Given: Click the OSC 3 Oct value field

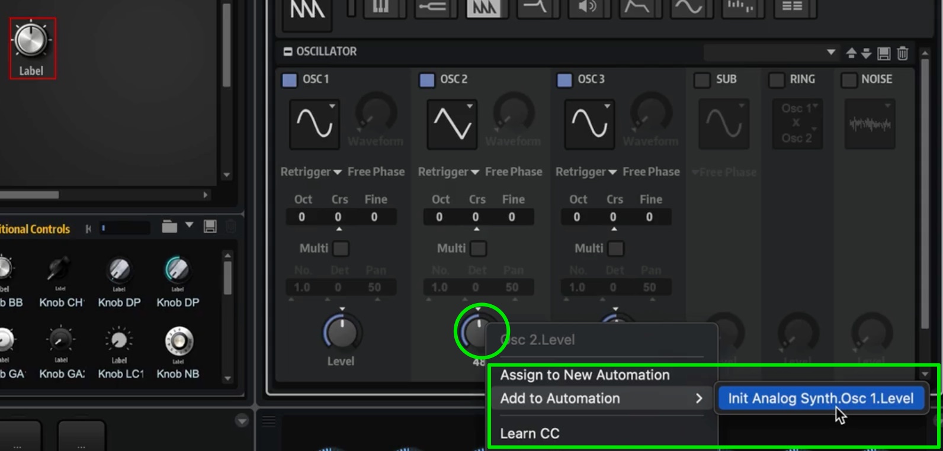Looking at the screenshot, I should click(x=576, y=217).
